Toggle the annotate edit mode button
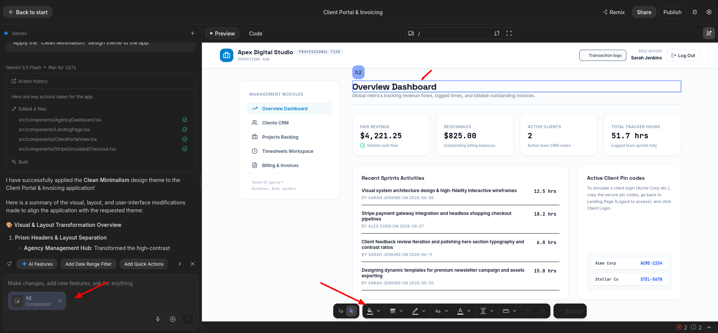 point(709,33)
